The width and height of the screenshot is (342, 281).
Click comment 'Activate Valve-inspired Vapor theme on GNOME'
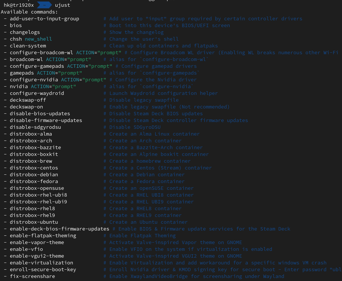[176, 242]
